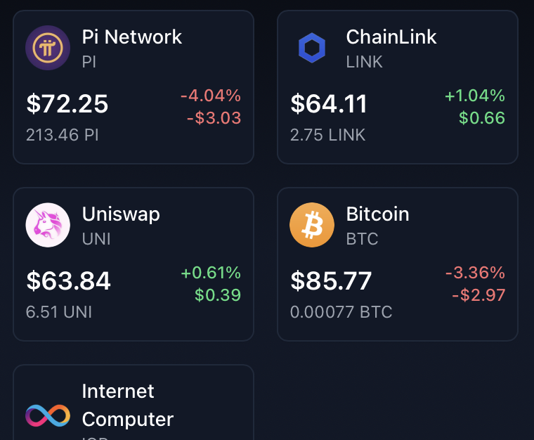Open the Pi Network asset card
The image size is (534, 440).
(133, 87)
